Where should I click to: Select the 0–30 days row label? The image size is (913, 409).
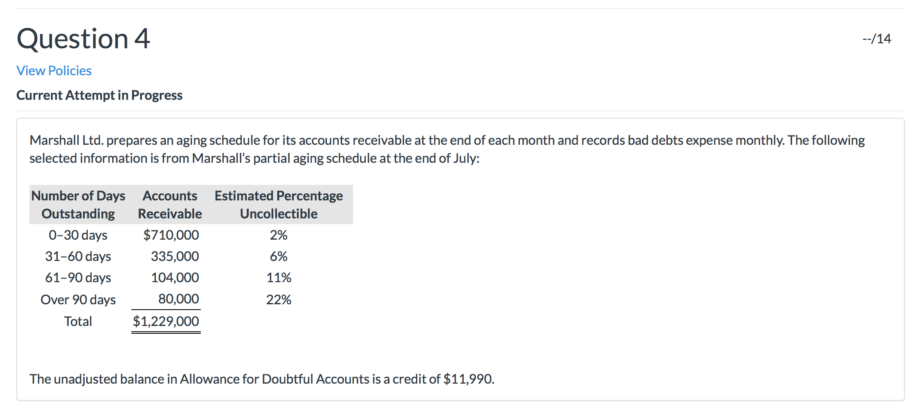78,235
